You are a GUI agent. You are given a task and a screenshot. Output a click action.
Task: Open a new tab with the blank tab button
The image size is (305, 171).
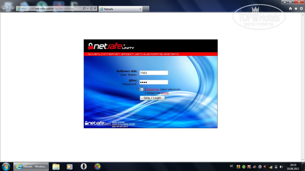tap(146, 9)
